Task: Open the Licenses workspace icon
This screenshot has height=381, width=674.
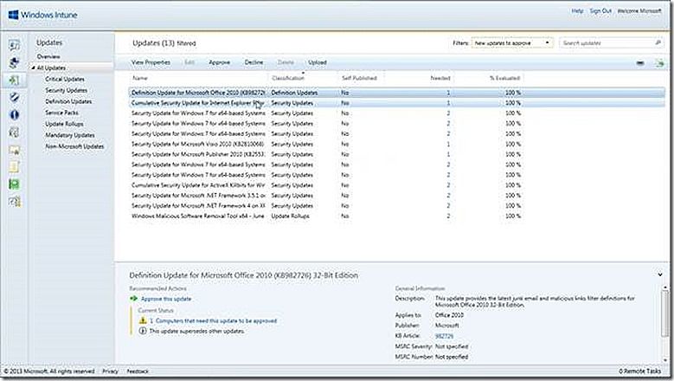Action: coord(14,150)
